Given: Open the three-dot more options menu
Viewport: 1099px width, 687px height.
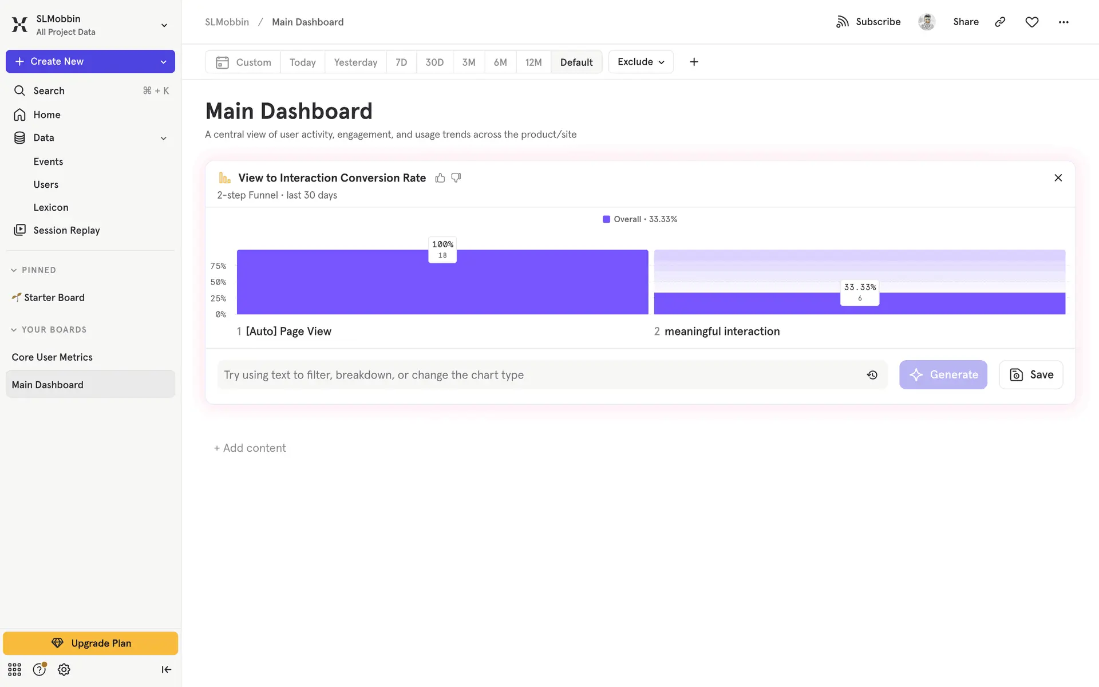Looking at the screenshot, I should tap(1063, 22).
